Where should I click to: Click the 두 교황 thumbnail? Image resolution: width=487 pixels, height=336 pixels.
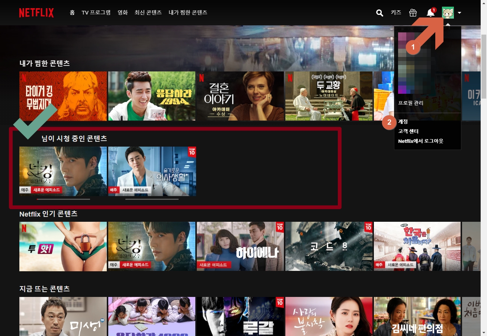click(x=329, y=96)
